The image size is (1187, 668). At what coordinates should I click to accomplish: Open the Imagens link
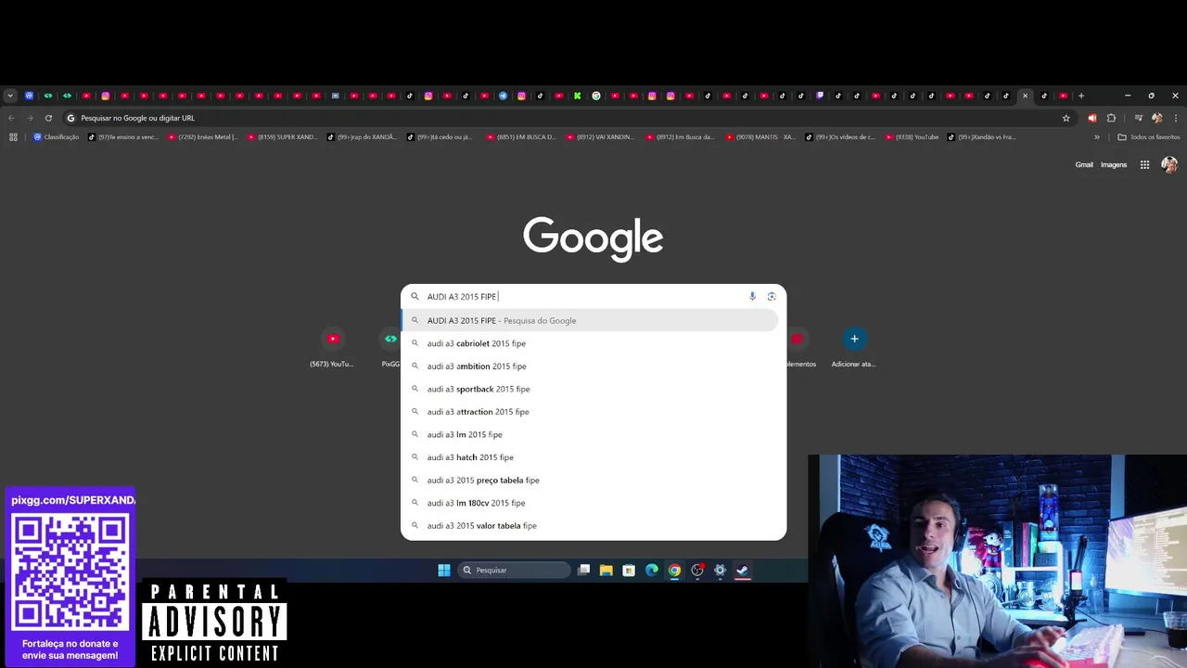(1114, 165)
